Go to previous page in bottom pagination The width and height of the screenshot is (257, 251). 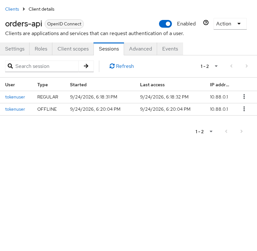[226, 132]
